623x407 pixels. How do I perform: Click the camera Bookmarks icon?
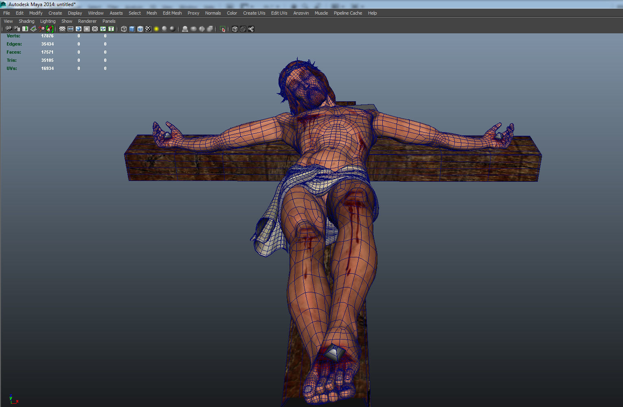click(x=25, y=29)
